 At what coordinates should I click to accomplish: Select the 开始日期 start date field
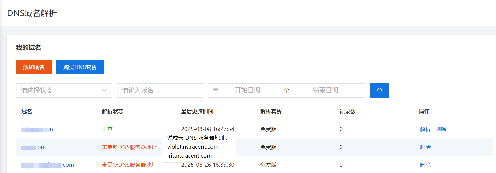click(247, 90)
